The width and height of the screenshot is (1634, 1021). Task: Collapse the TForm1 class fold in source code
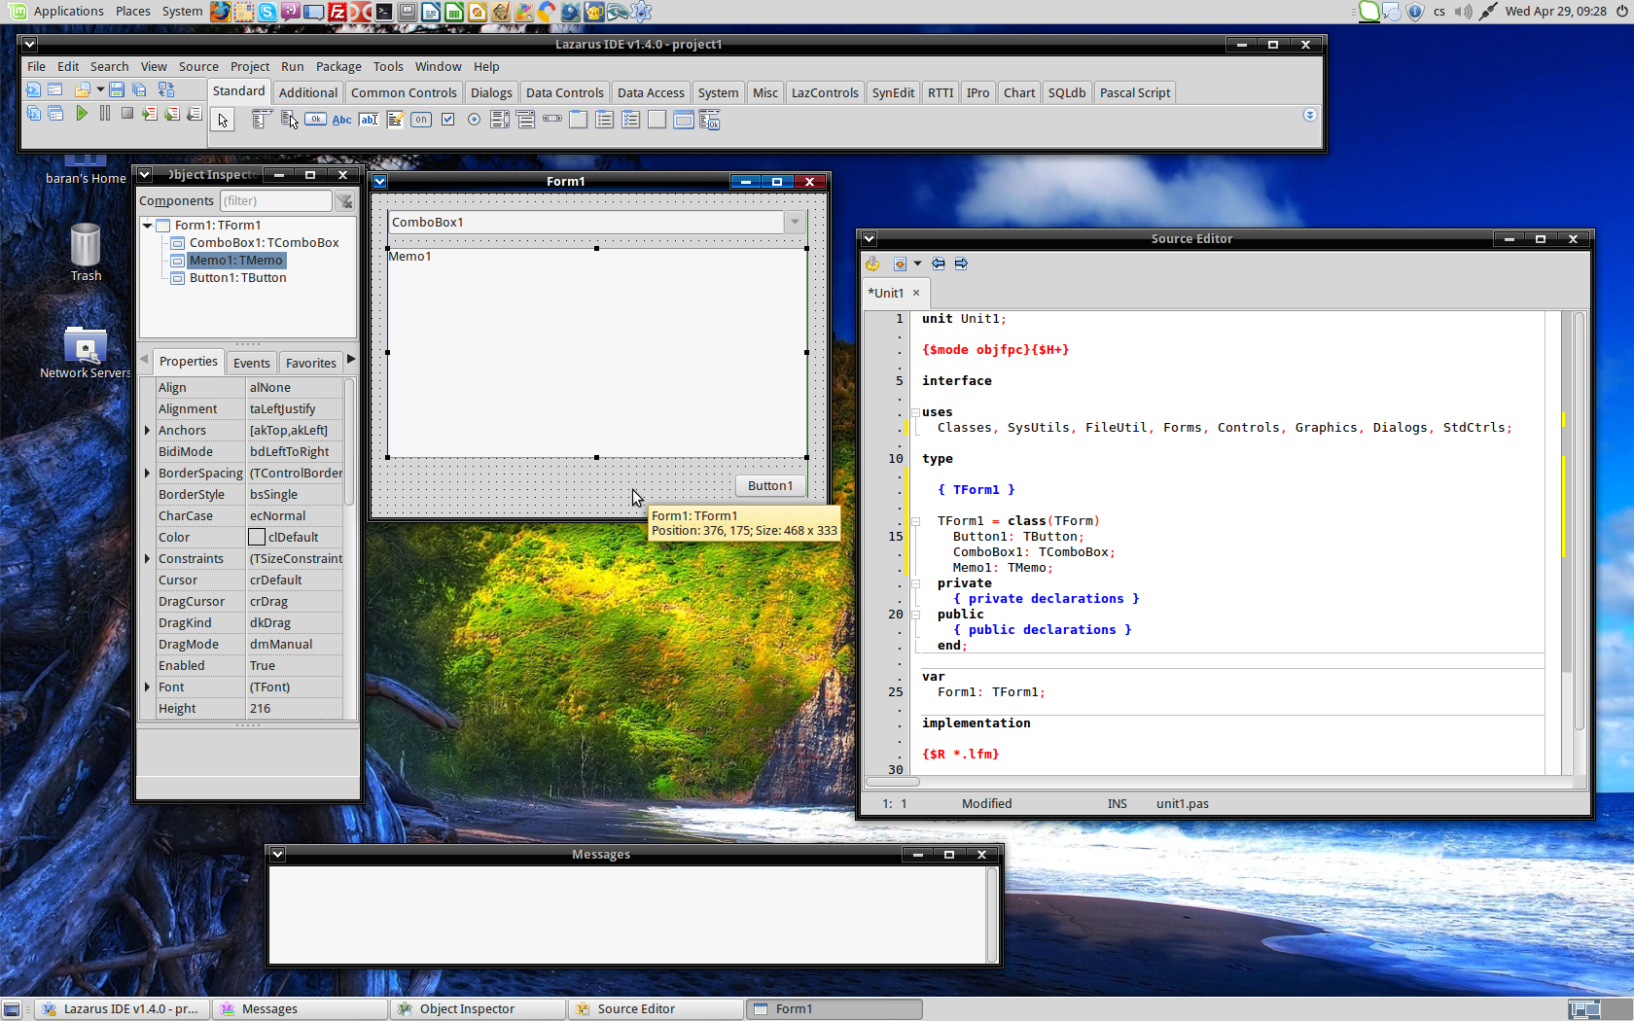915,520
